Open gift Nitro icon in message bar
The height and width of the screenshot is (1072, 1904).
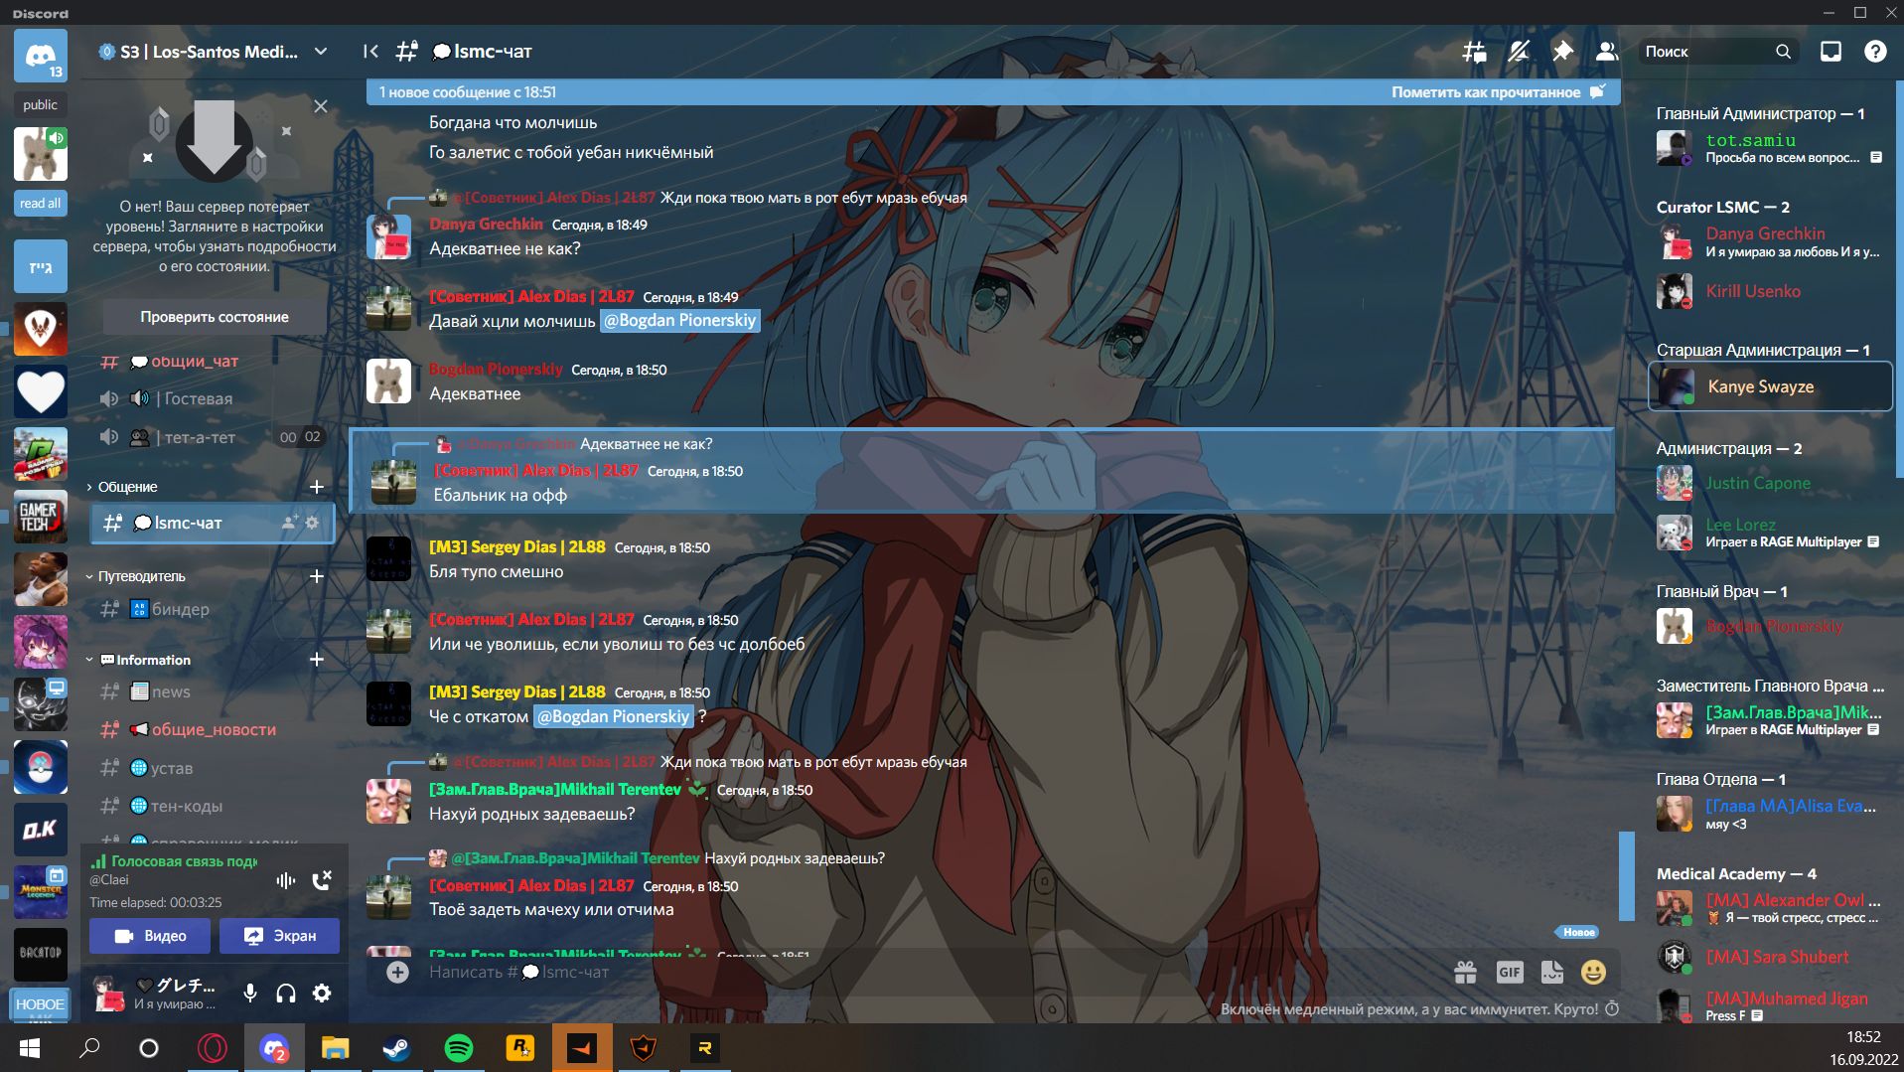pos(1465,972)
